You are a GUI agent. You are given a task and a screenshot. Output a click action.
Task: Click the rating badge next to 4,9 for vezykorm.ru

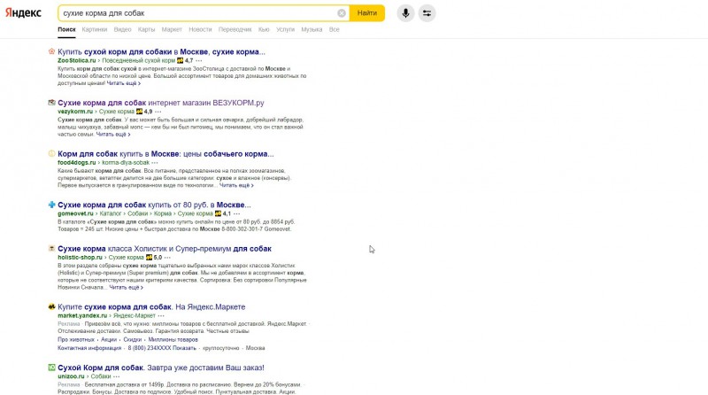[140, 112]
